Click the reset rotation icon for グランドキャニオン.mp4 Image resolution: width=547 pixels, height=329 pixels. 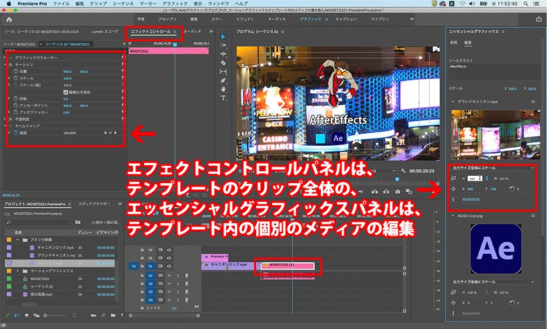(512, 188)
